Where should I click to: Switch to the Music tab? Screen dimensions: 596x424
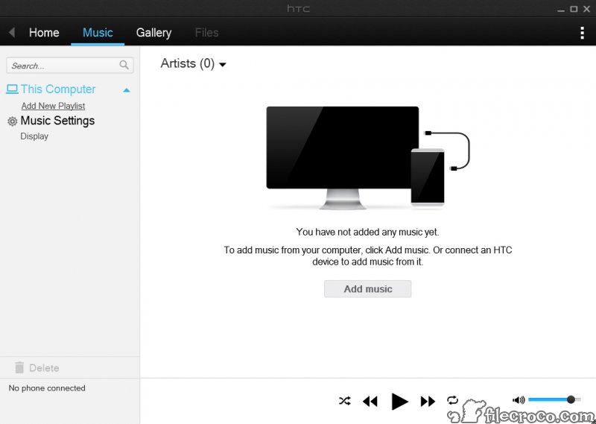[x=98, y=33]
